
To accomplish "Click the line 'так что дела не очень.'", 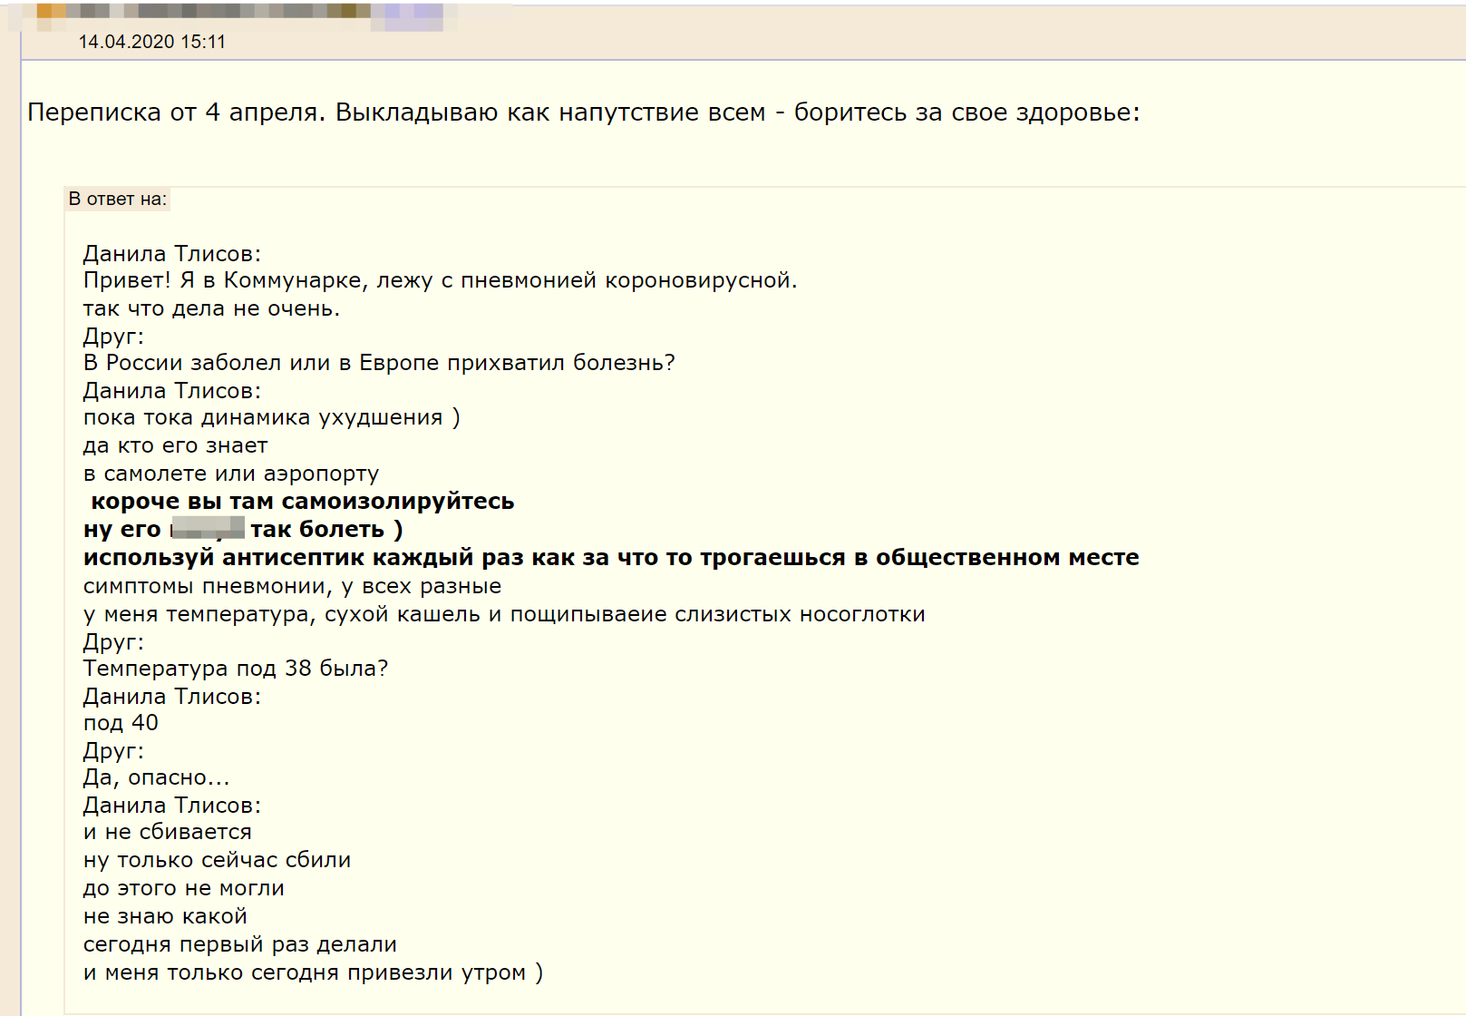I will [211, 308].
